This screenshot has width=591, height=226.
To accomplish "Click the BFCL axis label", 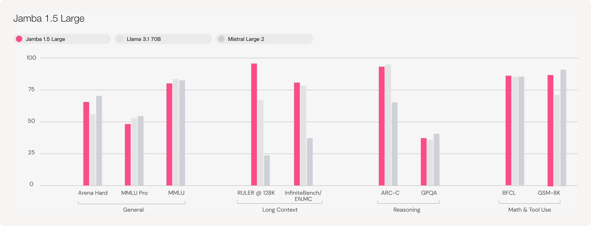I will click(x=509, y=193).
